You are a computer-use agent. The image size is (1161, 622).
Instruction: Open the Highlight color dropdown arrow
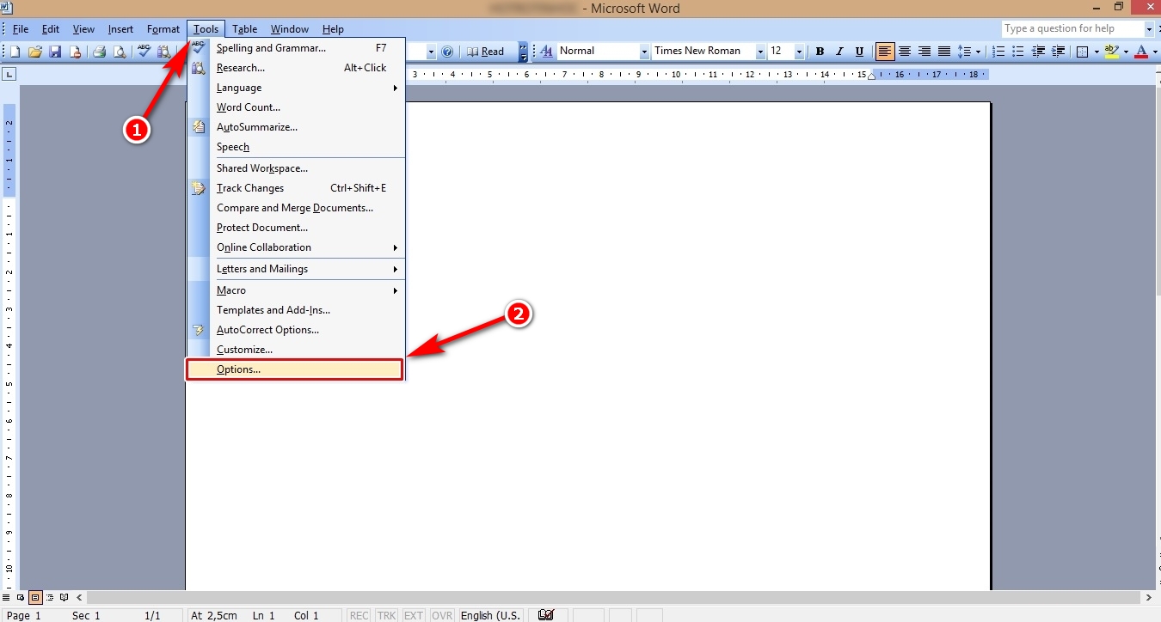(1126, 52)
